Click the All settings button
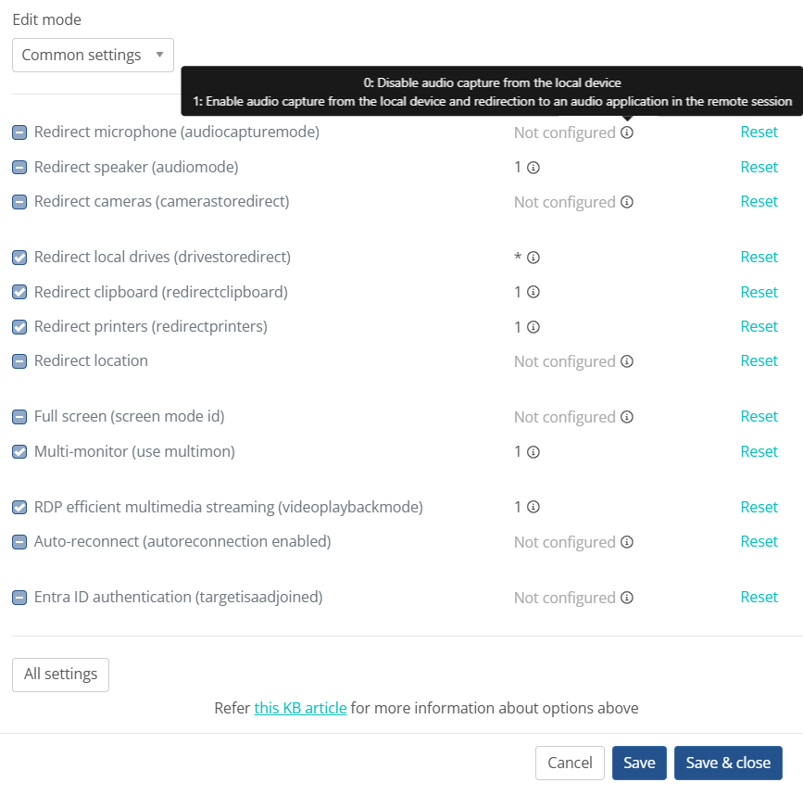Viewport: 803px width, 795px height. click(x=60, y=675)
